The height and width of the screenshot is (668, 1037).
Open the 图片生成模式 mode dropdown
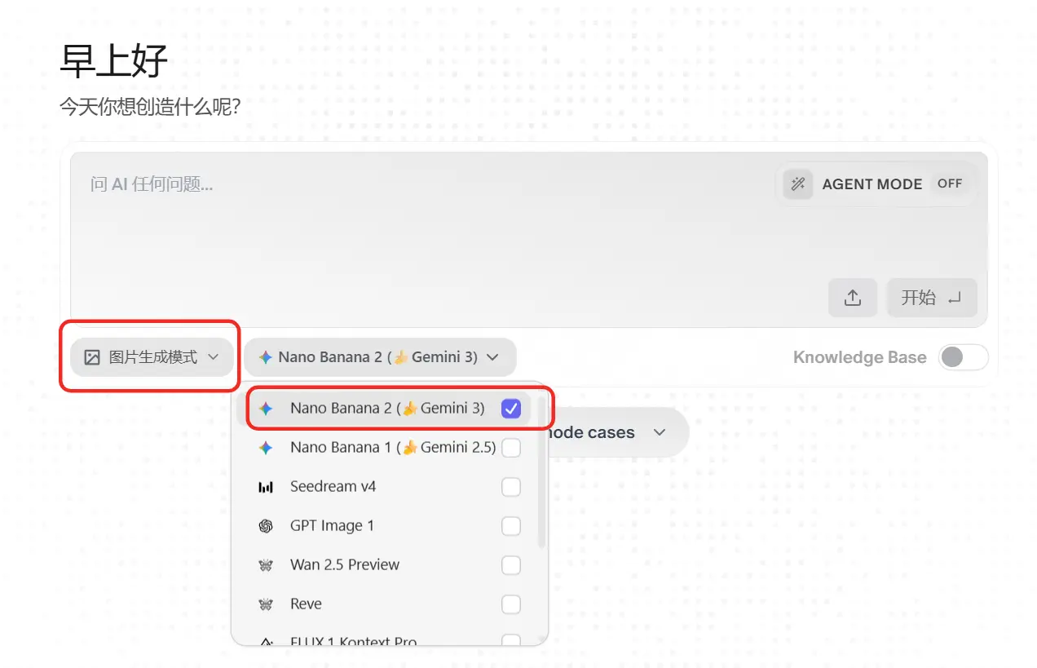tap(152, 357)
